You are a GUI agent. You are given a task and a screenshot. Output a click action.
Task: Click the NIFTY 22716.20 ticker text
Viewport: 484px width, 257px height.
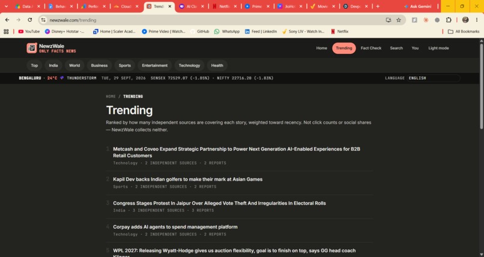(x=245, y=78)
